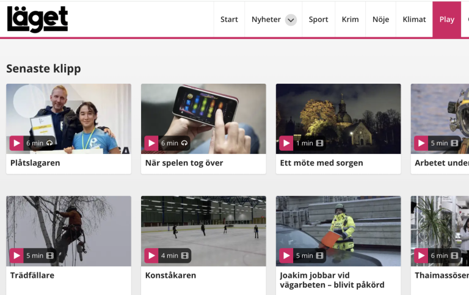Click the 1 min duration label
Image resolution: width=469 pixels, height=295 pixels.
click(x=305, y=144)
